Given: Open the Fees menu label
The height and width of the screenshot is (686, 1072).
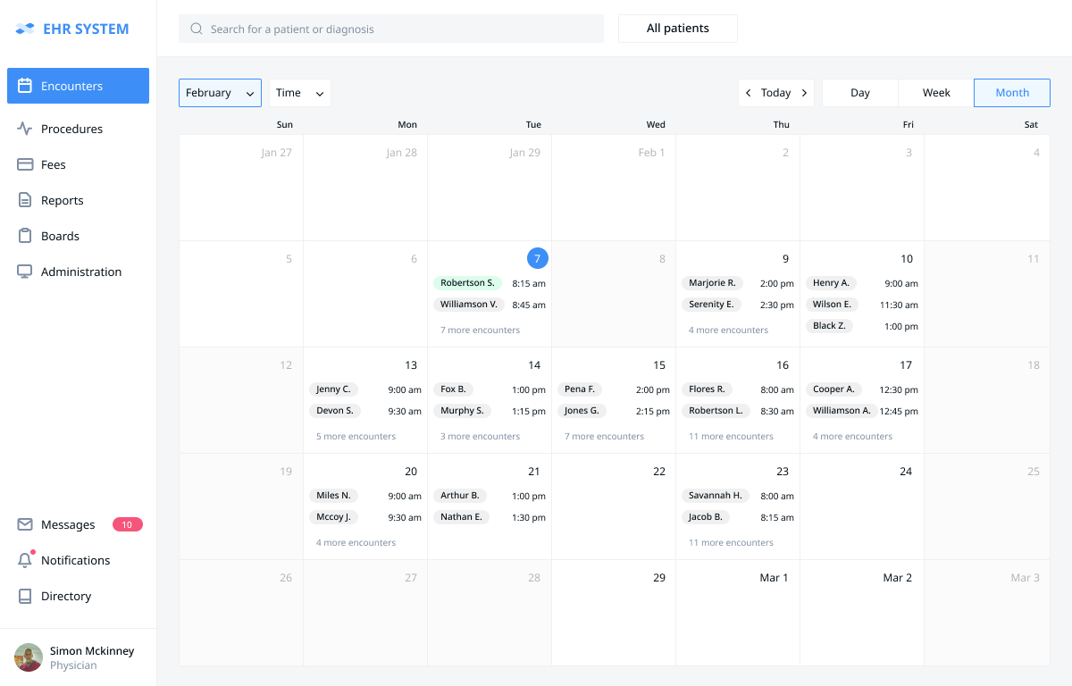Looking at the screenshot, I should click(x=54, y=164).
